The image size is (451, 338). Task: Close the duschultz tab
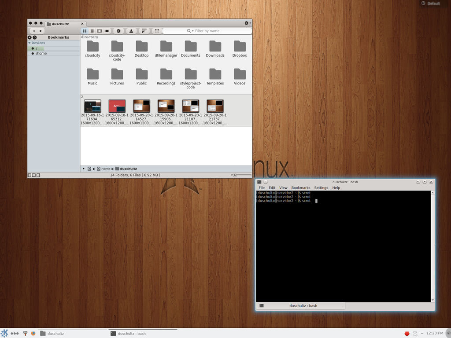pyautogui.click(x=82, y=24)
